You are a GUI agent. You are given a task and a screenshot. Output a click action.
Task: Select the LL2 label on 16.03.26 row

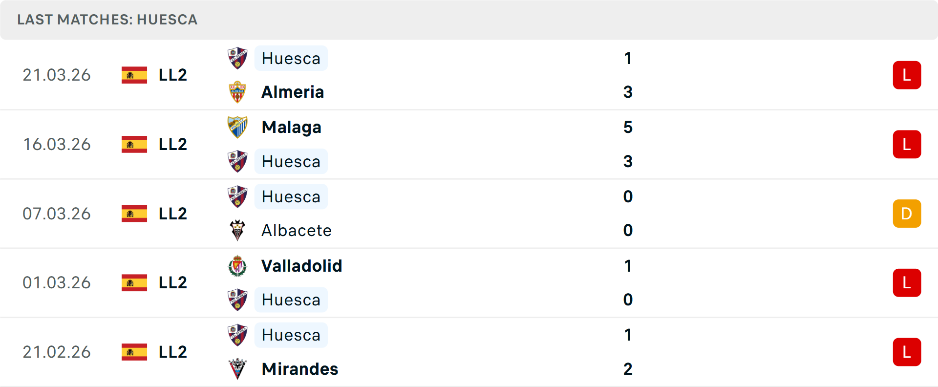(173, 145)
